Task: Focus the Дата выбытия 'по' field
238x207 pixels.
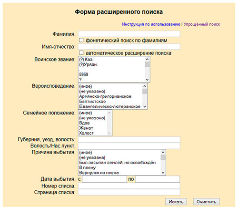Action: [x=158, y=179]
